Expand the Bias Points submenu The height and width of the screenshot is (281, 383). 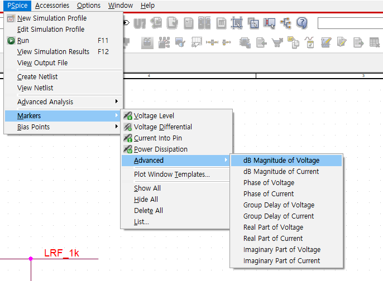64,127
